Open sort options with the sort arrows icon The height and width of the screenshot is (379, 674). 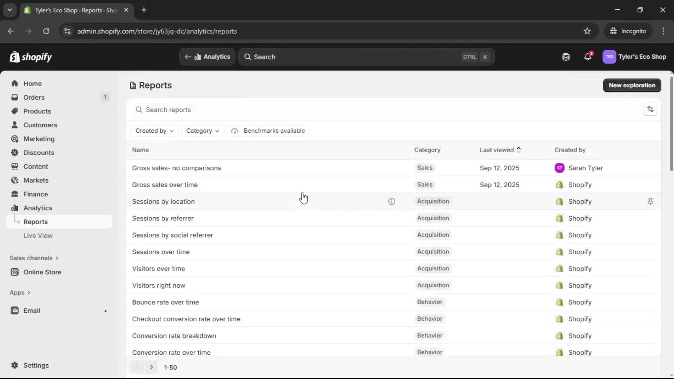[650, 109]
